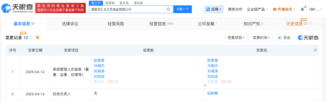Click the 天眼一下 search button
The width and height of the screenshot is (326, 102).
[183, 9]
